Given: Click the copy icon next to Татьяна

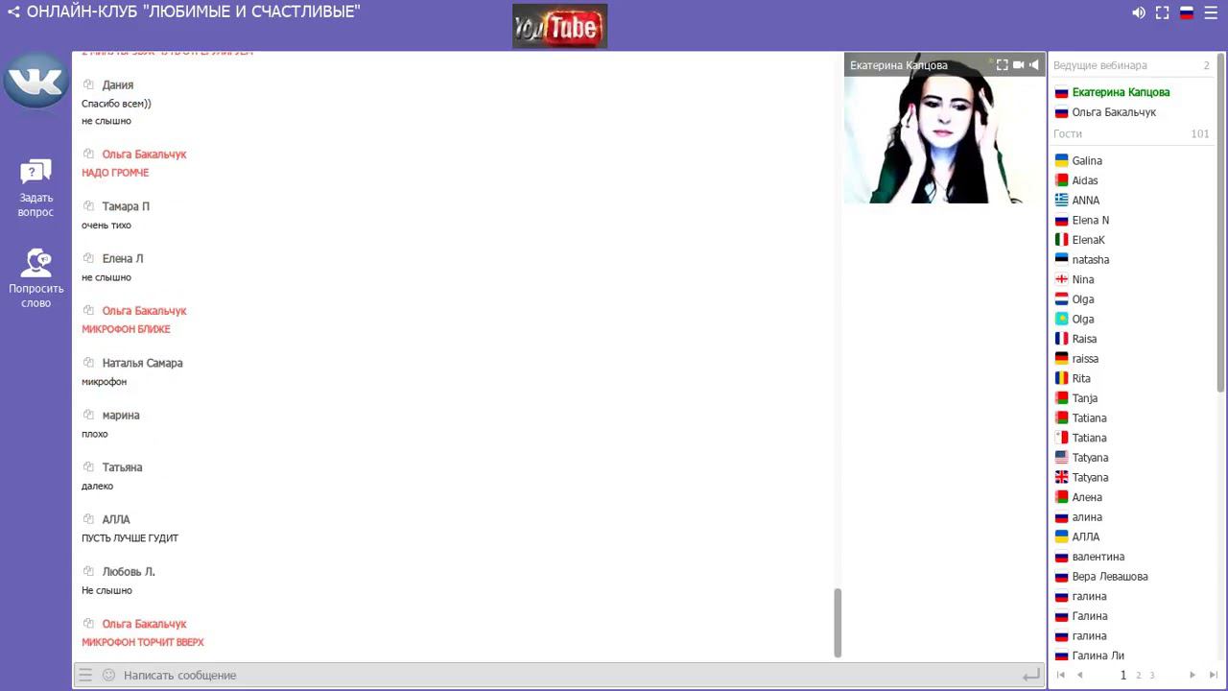Looking at the screenshot, I should pyautogui.click(x=88, y=466).
